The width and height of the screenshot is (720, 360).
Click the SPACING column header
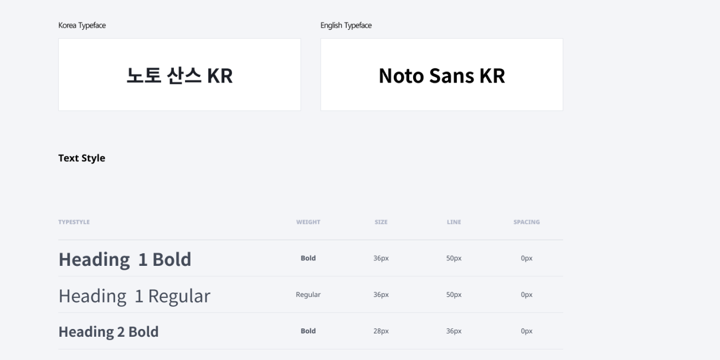526,222
